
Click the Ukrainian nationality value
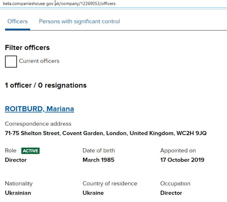[x=18, y=193]
